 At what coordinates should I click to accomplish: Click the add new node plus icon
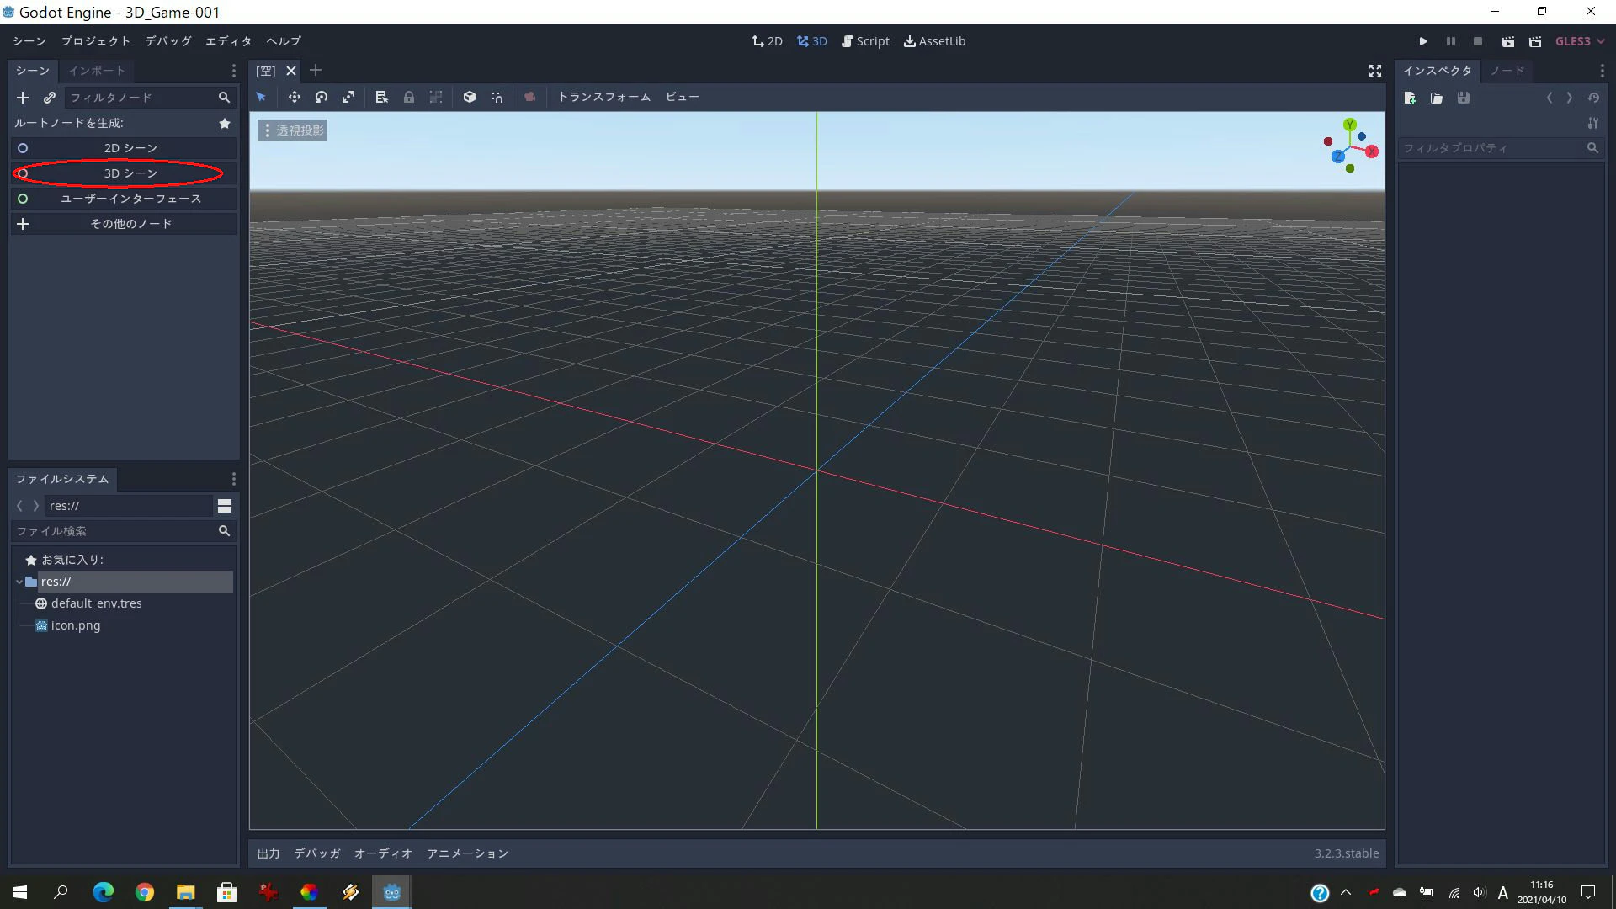pos(23,98)
